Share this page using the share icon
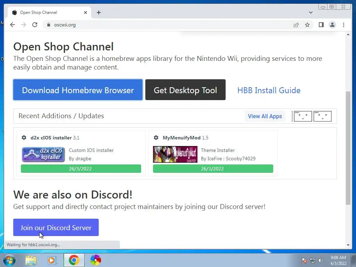 (x=296, y=25)
